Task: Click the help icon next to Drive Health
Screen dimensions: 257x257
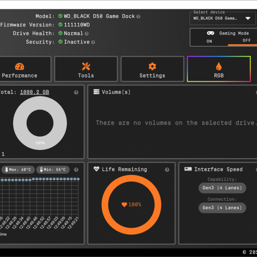Action: tap(87, 33)
